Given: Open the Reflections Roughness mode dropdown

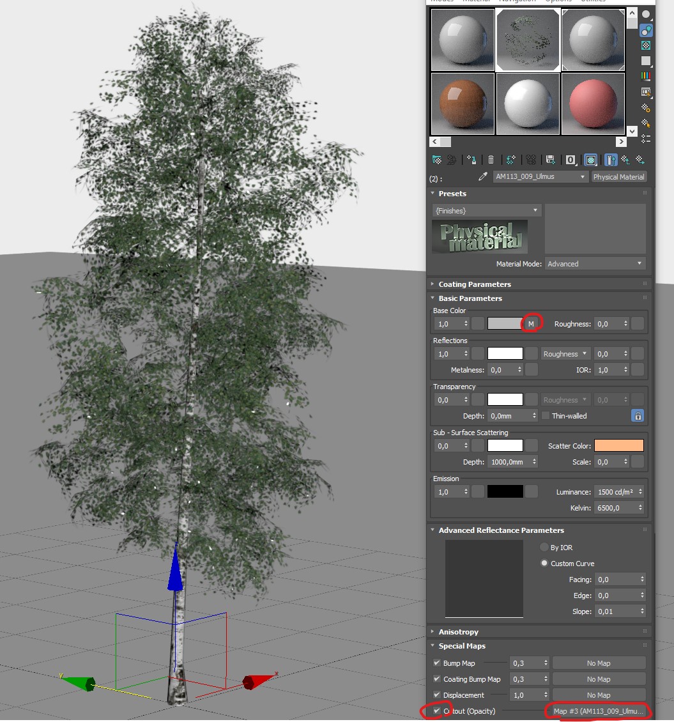Looking at the screenshot, I should click(565, 353).
